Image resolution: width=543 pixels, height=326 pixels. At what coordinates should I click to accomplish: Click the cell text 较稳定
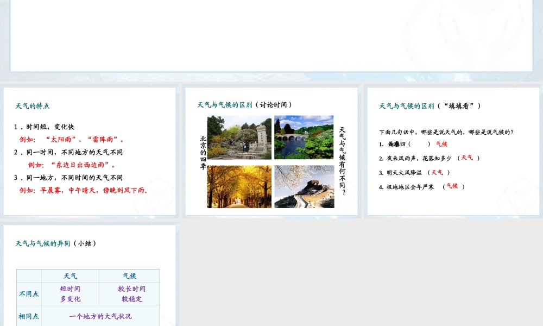tap(132, 299)
